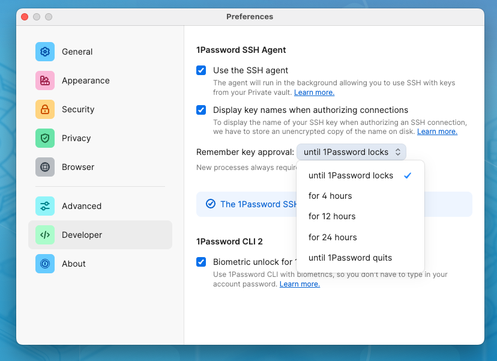Select 'for 4 hours' option
This screenshot has width=497, height=361.
tap(360, 196)
